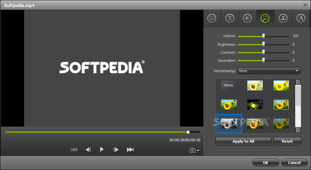The image size is (311, 170).
Task: Click the Brightness slider handle
Action: tap(263, 44)
